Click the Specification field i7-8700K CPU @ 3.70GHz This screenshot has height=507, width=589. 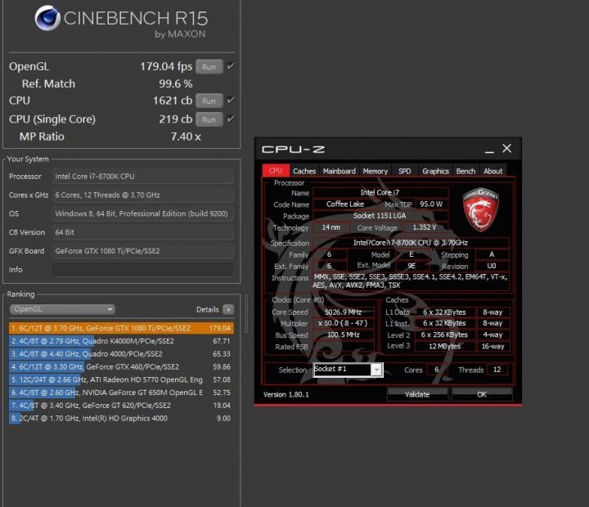point(411,243)
